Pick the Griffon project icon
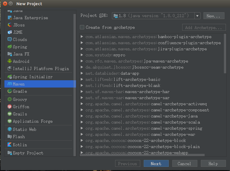 [x=10, y=106]
